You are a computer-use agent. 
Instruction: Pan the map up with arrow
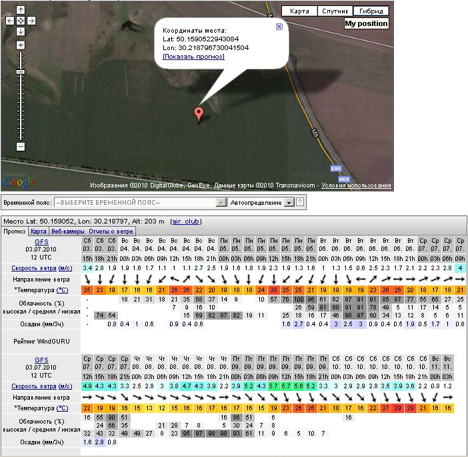pyautogui.click(x=21, y=11)
